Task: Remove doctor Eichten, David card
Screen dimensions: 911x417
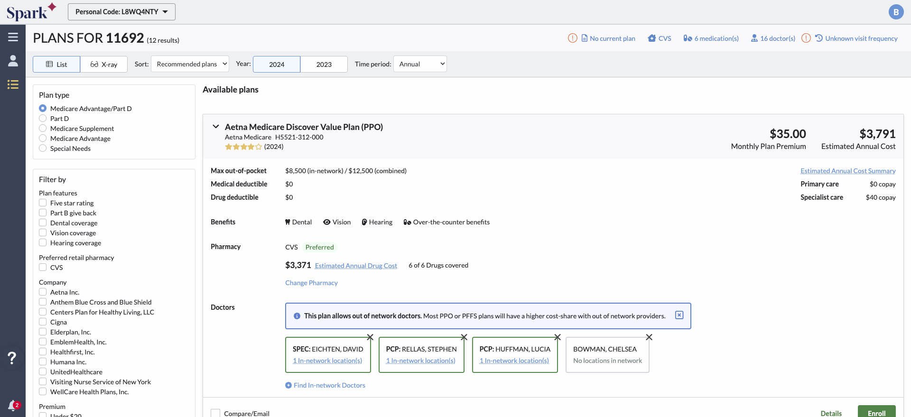Action: tap(370, 337)
